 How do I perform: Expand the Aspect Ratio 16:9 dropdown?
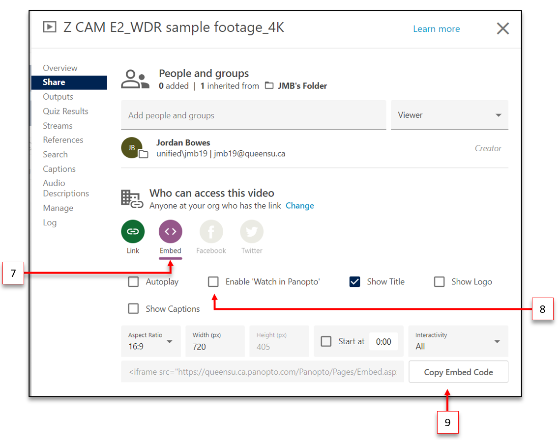click(151, 341)
